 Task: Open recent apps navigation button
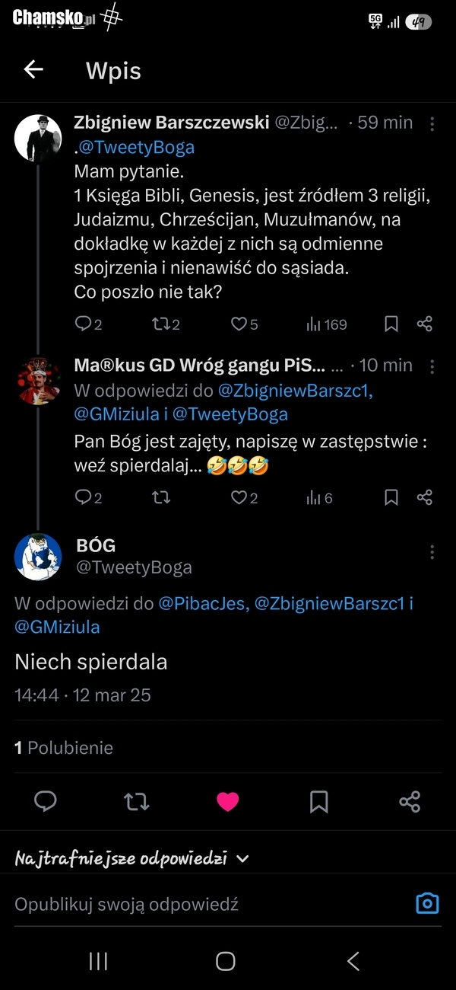(x=98, y=961)
